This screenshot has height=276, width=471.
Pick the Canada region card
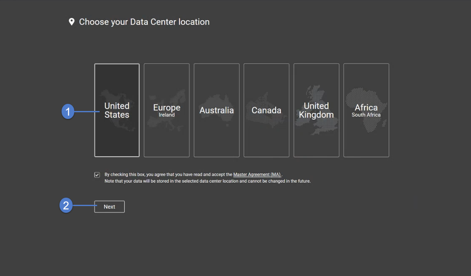tap(266, 110)
